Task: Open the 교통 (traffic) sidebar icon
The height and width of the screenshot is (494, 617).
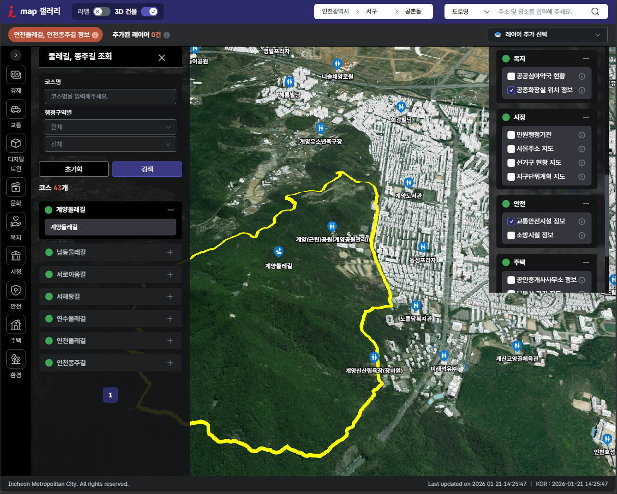Action: [16, 110]
